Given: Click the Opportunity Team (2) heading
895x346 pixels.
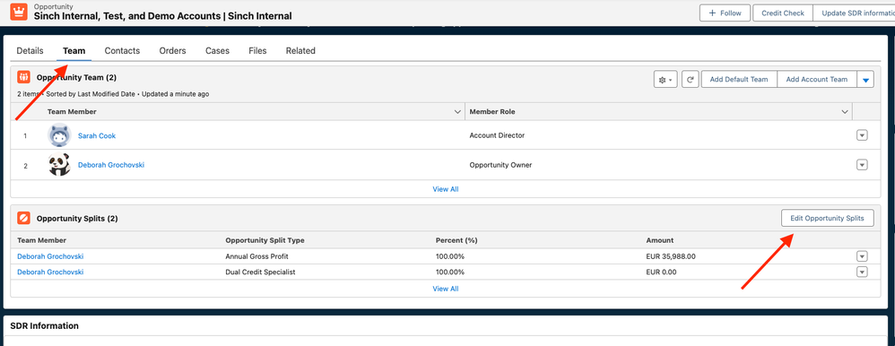Looking at the screenshot, I should 76,77.
